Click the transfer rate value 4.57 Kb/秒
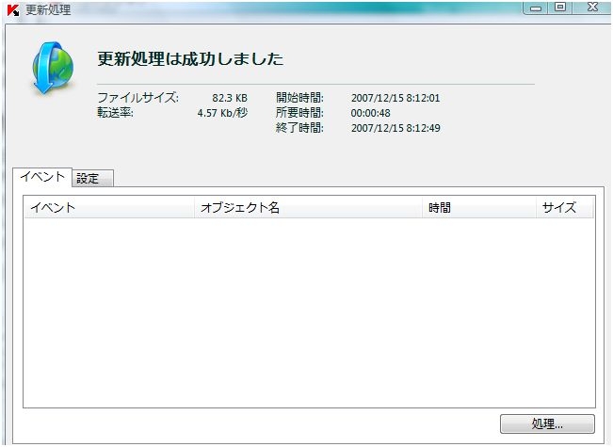Screen dimensions: 613x447 point(222,113)
